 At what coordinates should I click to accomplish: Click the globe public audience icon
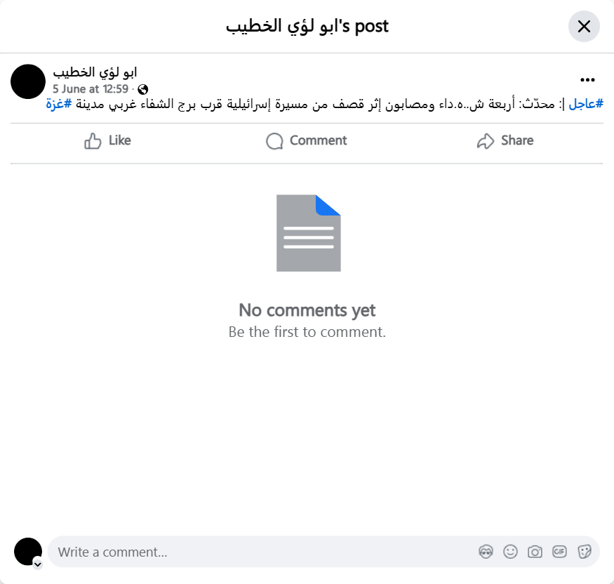click(x=143, y=90)
